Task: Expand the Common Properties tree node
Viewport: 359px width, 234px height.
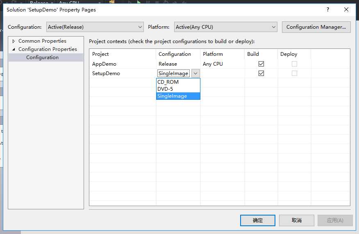Action: (14, 41)
